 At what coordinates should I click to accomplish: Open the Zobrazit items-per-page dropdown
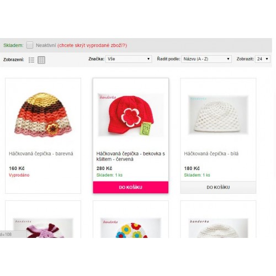(x=263, y=59)
